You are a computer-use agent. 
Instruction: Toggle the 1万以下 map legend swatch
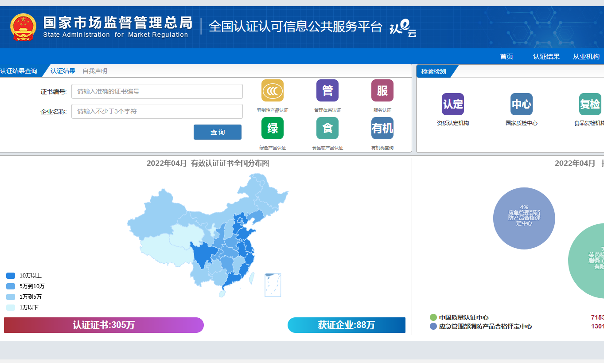tap(11, 308)
